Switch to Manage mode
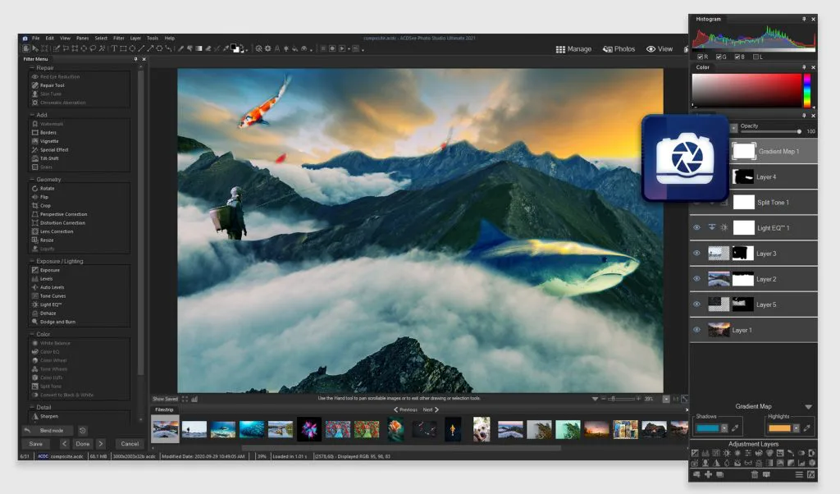This screenshot has height=494, width=840. click(573, 48)
